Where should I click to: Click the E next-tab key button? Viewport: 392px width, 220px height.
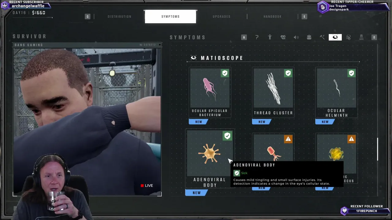point(304,16)
